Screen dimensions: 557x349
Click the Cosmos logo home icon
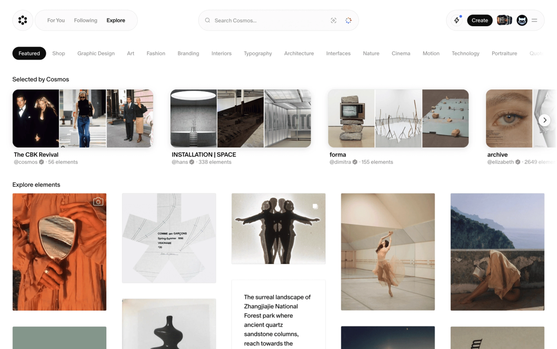pyautogui.click(x=23, y=20)
